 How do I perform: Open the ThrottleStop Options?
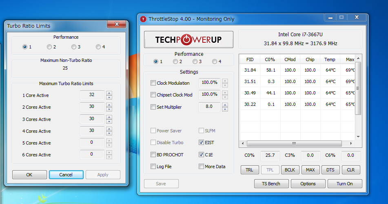coord(308,184)
